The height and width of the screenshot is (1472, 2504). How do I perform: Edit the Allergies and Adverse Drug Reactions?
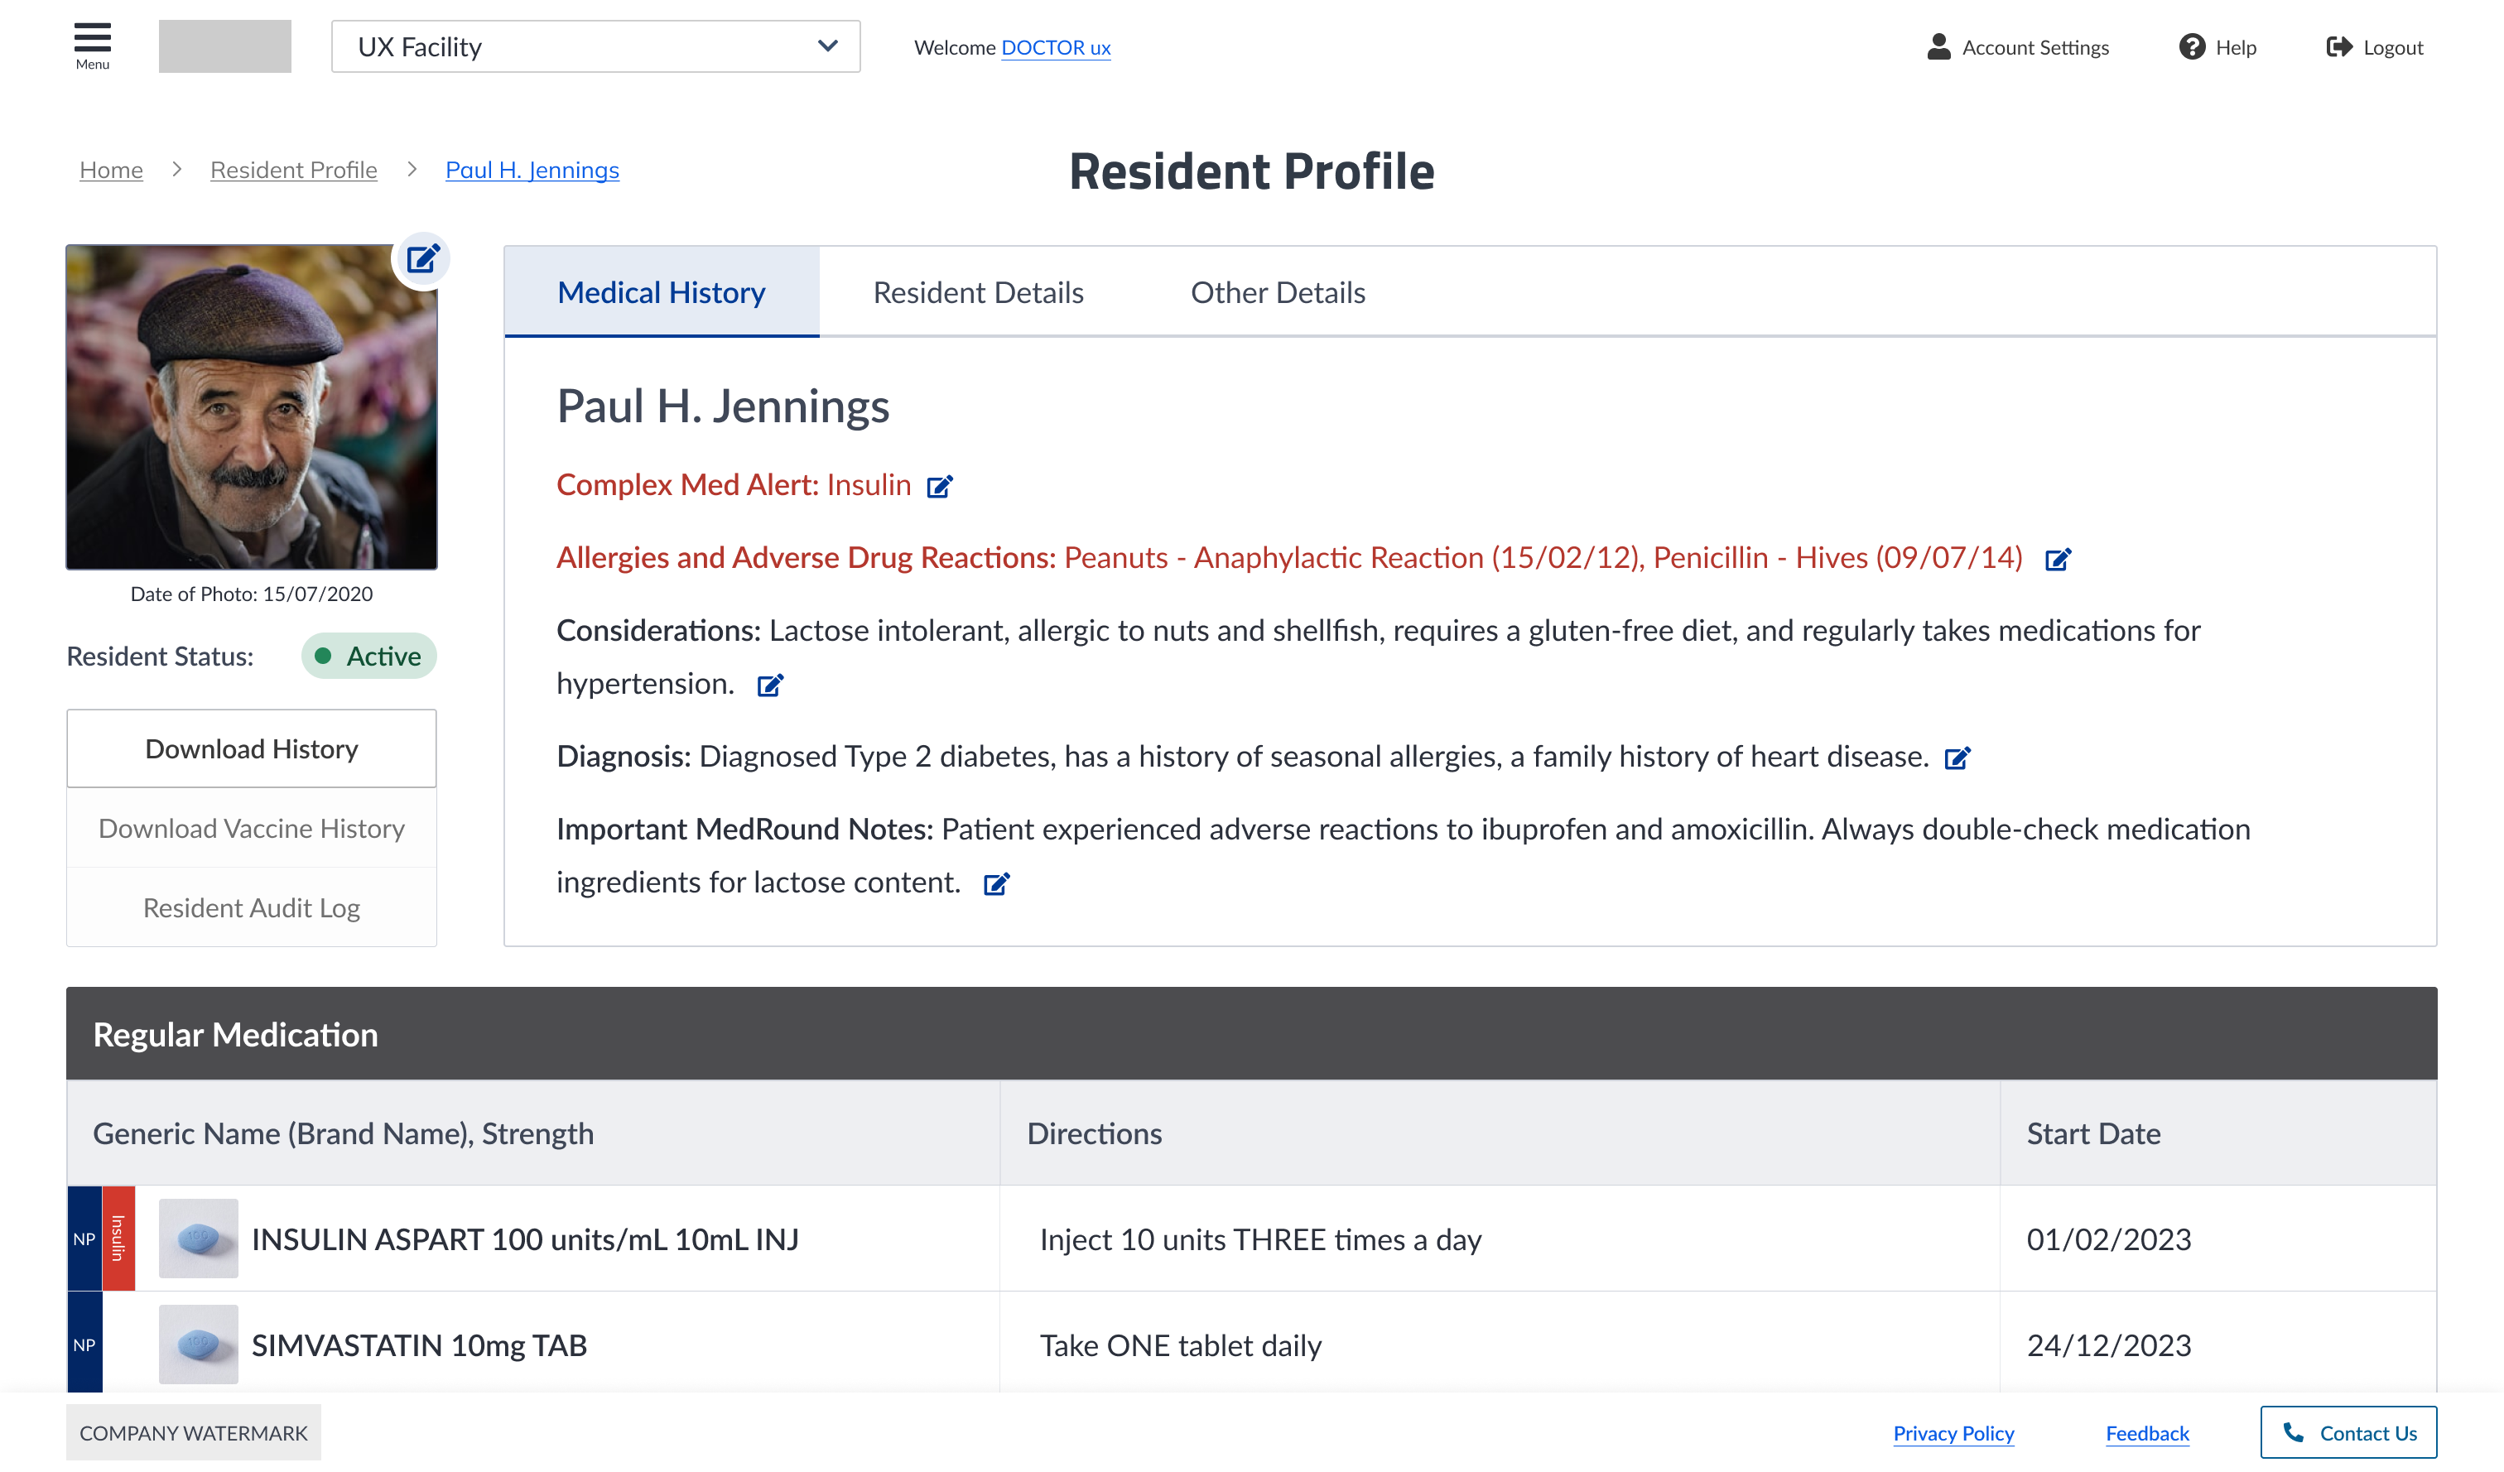click(x=2057, y=558)
